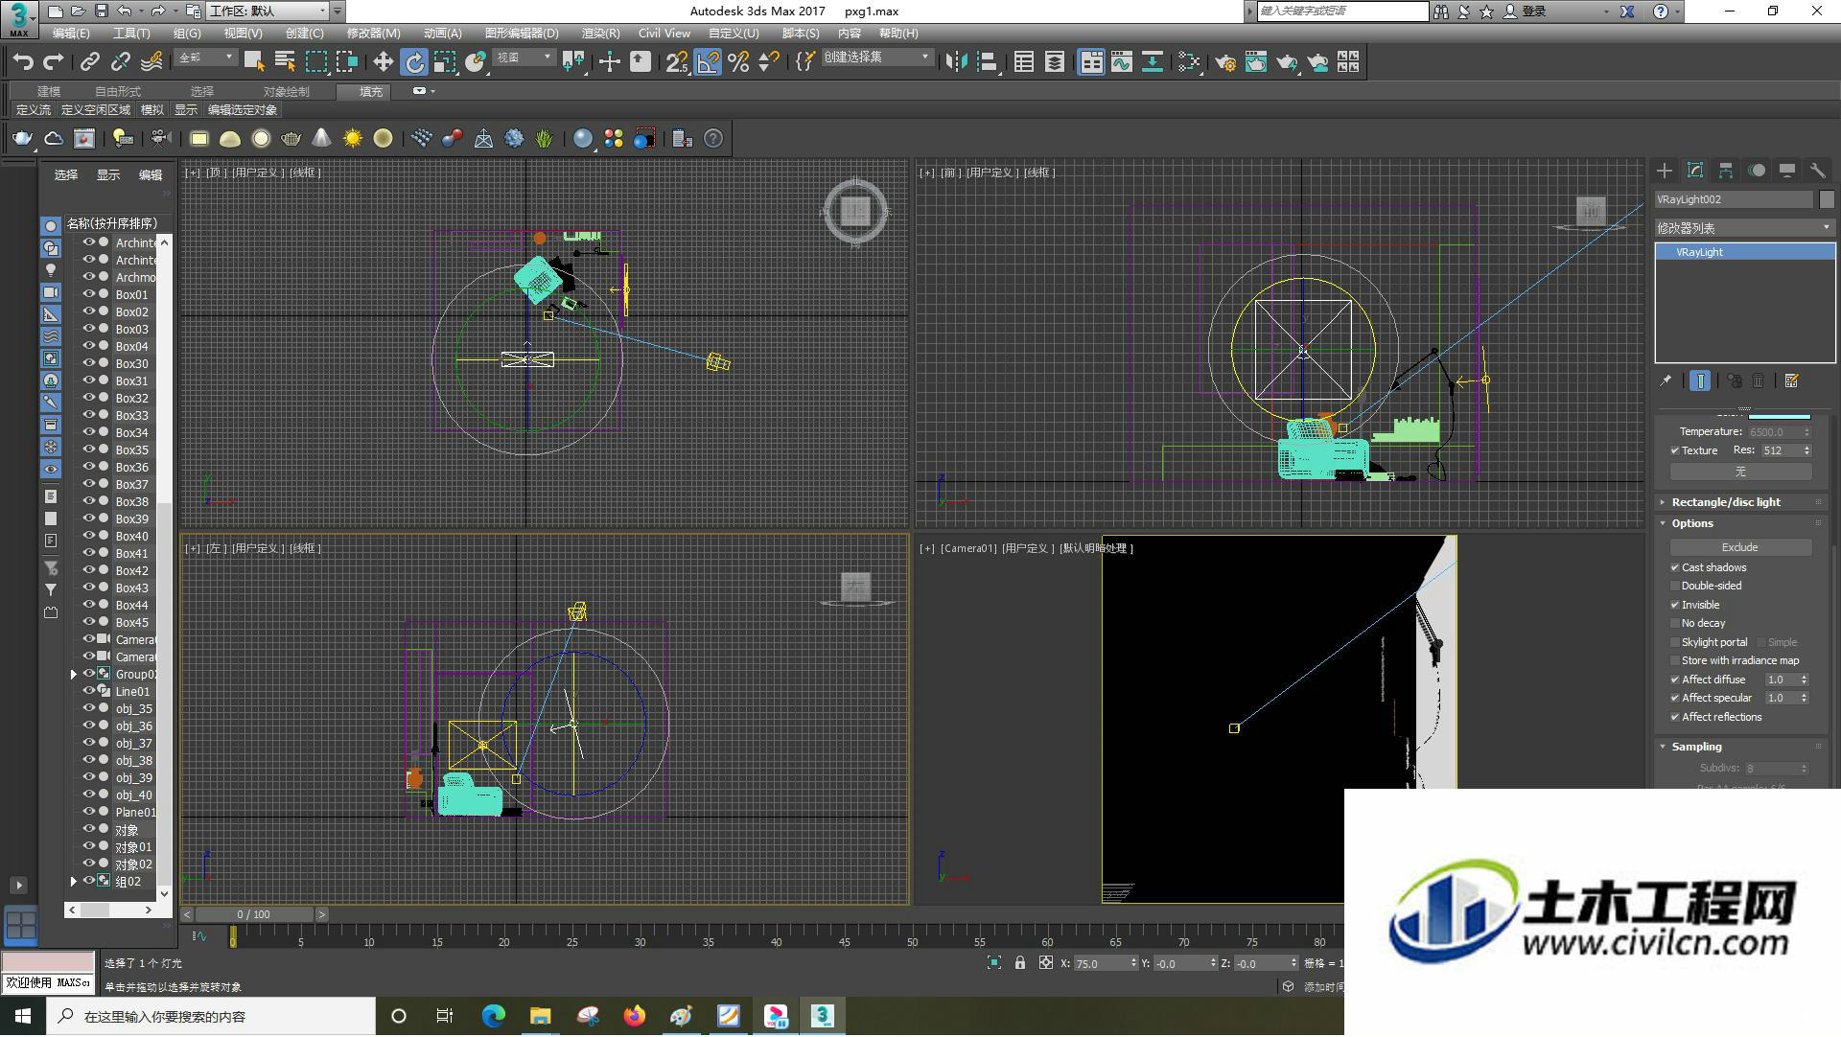Toggle the Affect reflections checkbox
The image size is (1841, 1037).
1675,718
